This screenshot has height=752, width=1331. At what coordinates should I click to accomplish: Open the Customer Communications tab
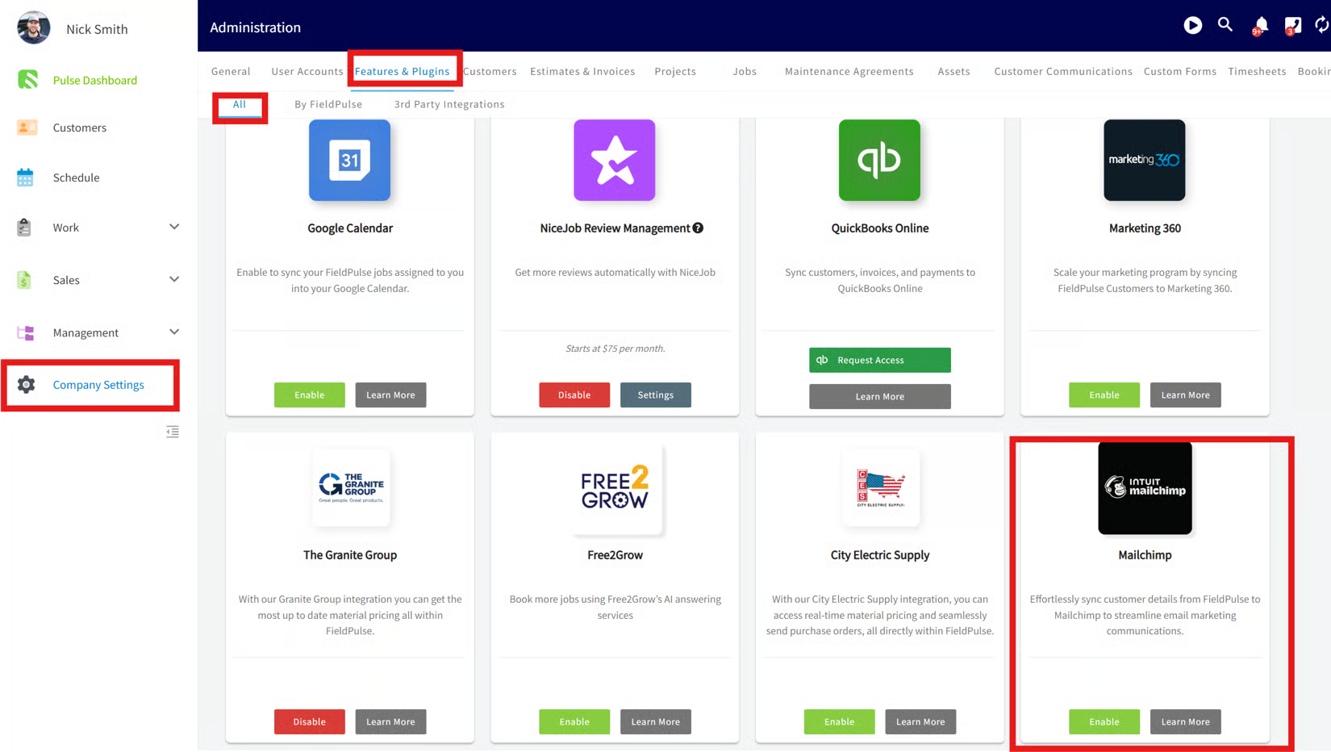click(x=1063, y=71)
